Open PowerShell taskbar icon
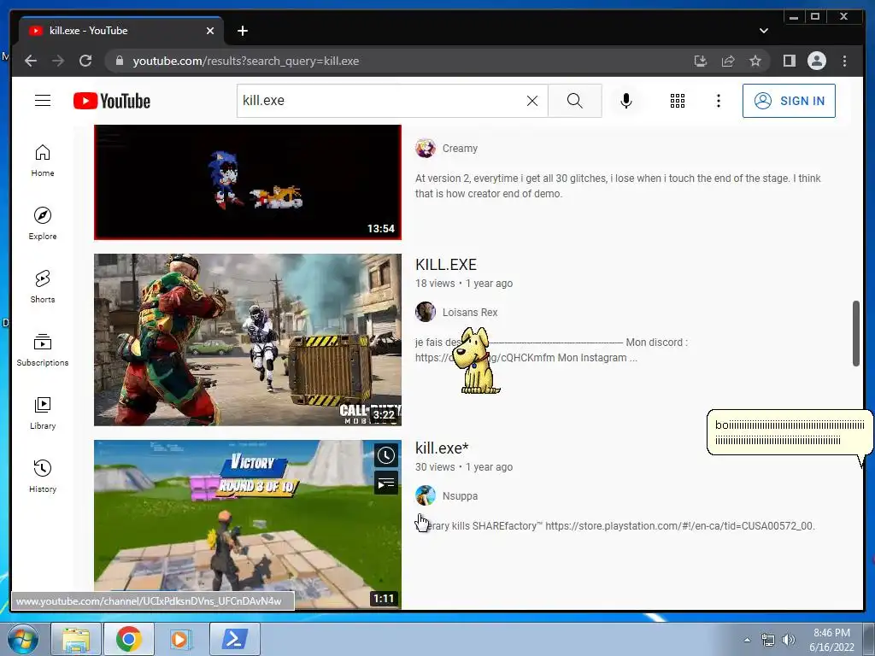Screen dimensions: 875x656 (235, 639)
